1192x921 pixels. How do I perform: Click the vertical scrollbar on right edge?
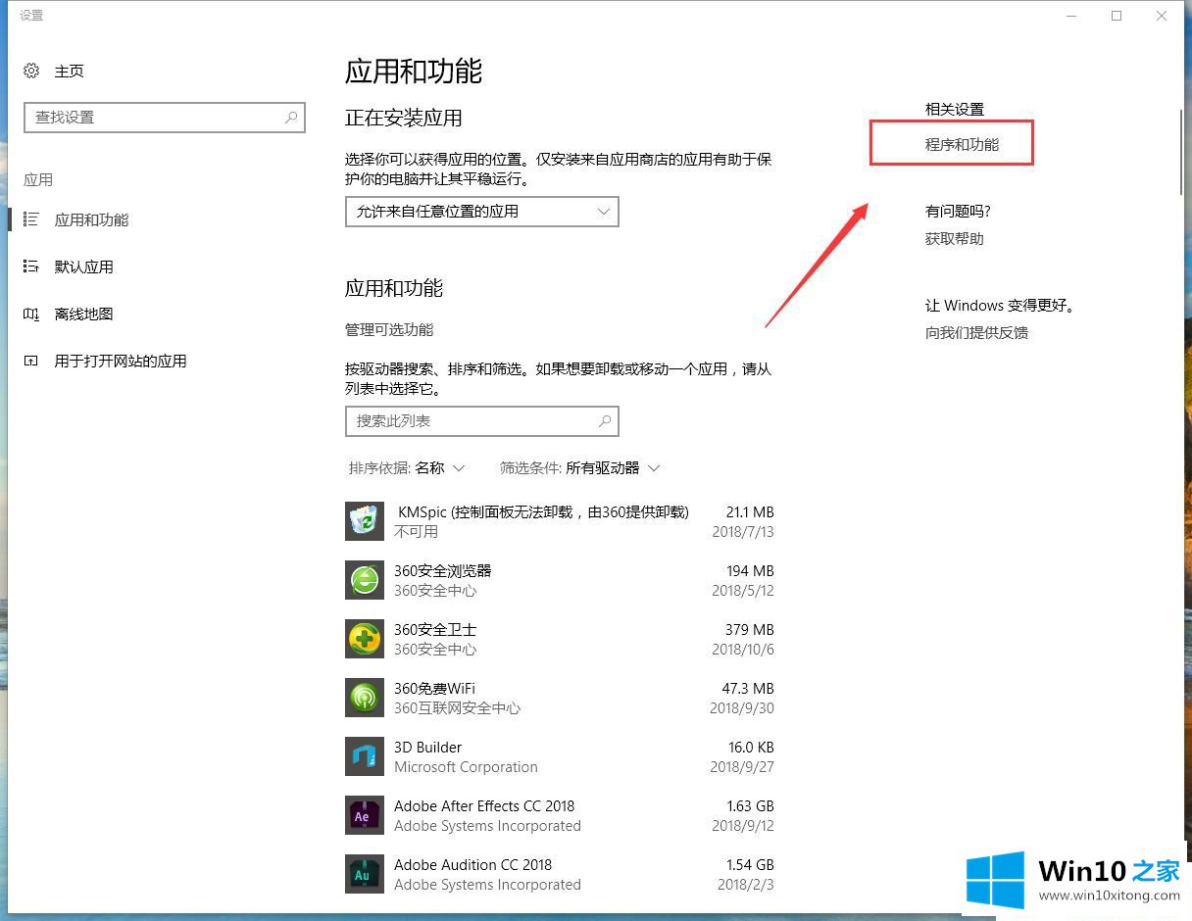coord(1182,152)
